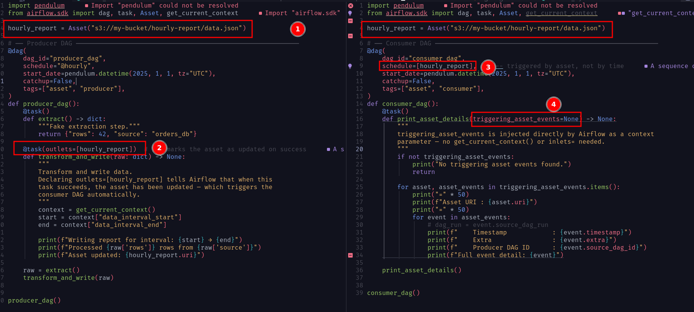
Task: Click the numbered annotation circle 2
Action: tap(159, 148)
